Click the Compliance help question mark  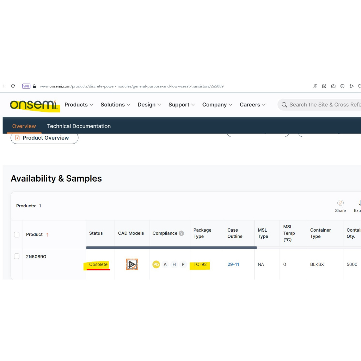click(182, 233)
